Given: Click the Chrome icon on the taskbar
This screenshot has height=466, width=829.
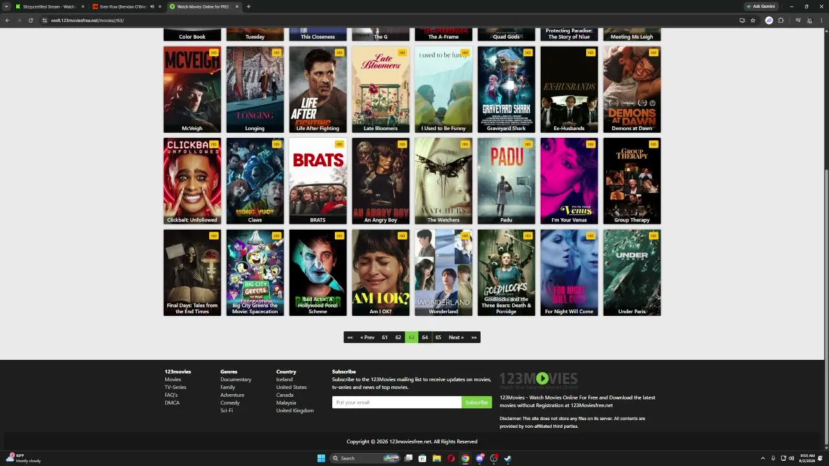Looking at the screenshot, I should pyautogui.click(x=465, y=458).
